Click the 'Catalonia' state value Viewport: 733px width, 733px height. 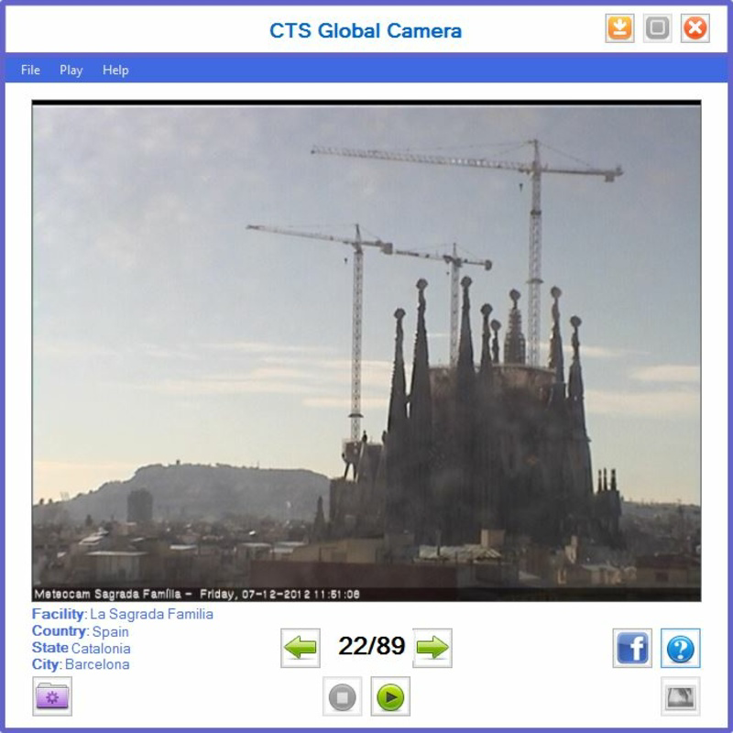click(101, 649)
